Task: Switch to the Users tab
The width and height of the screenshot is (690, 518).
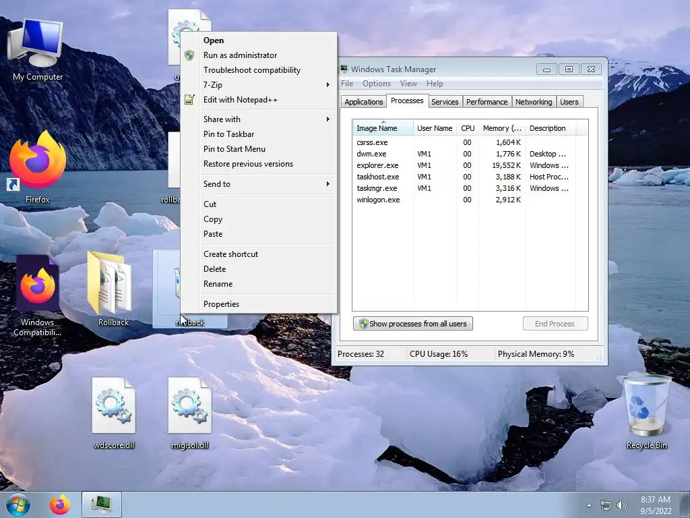Action: pos(569,102)
